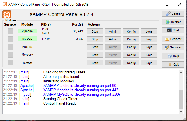Open Explorer with the folder icon
The width and height of the screenshot is (187, 121).
(173, 39)
